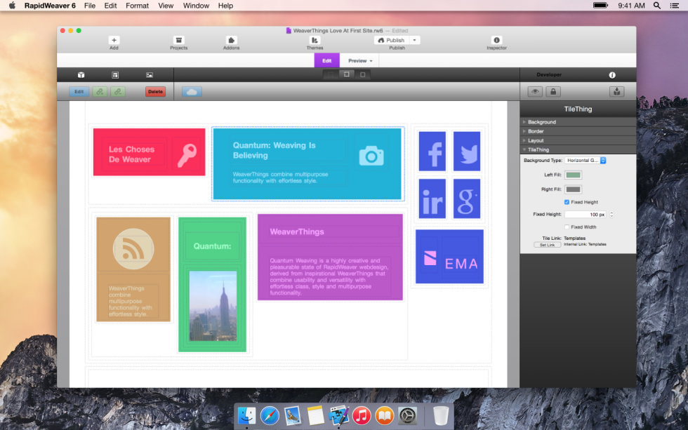The image size is (688, 430).
Task: Click the Set Link button
Action: [x=547, y=245]
